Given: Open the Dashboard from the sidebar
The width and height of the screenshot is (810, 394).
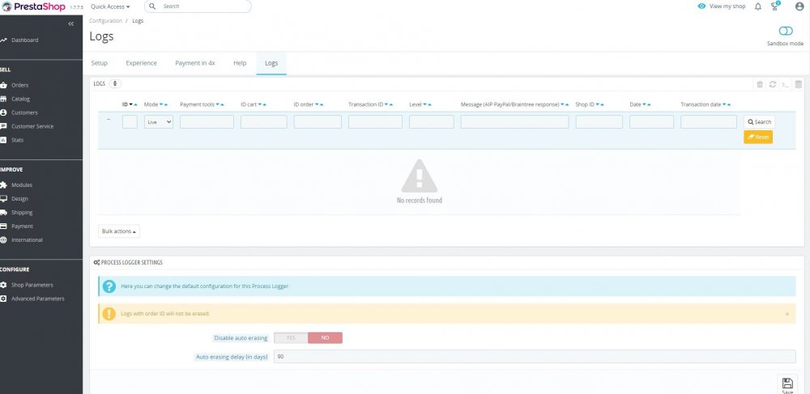Looking at the screenshot, I should 24,40.
